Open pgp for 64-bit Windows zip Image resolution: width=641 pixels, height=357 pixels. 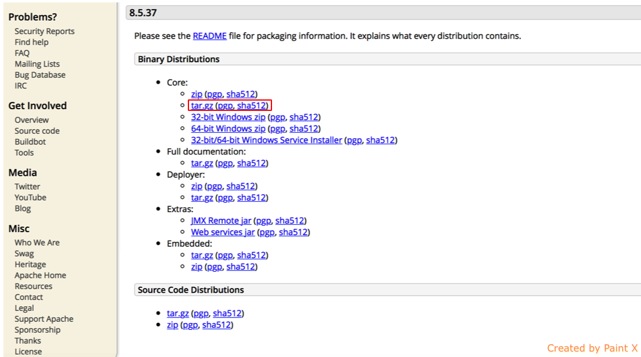pyautogui.click(x=277, y=128)
